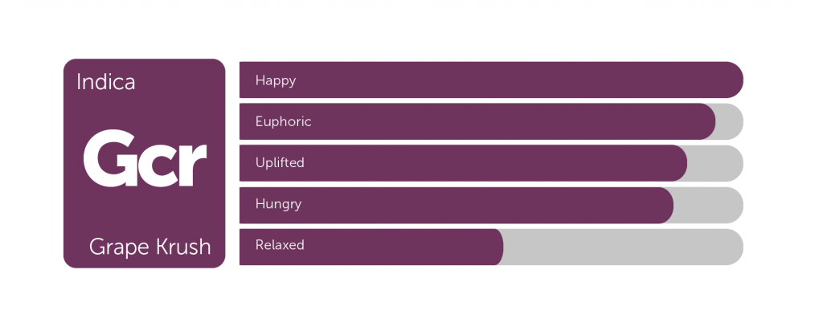Image resolution: width=823 pixels, height=327 pixels.
Task: Click the large Gcr symbol
Action: tap(145, 158)
